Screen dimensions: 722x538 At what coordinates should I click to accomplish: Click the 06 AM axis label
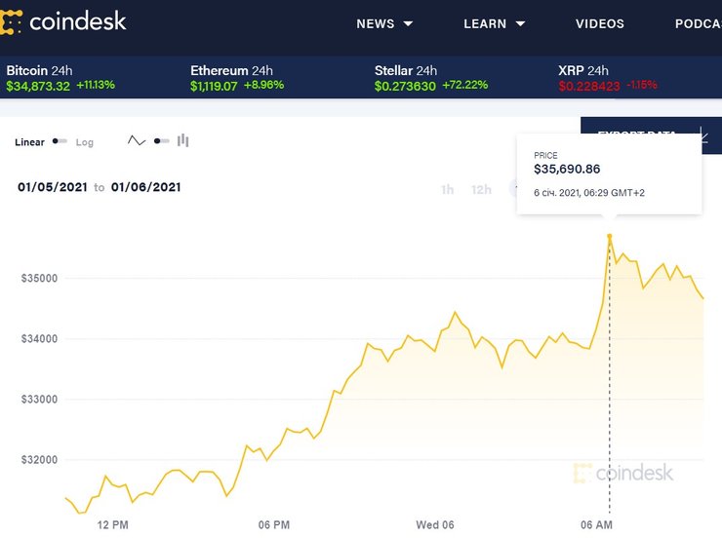click(x=596, y=524)
